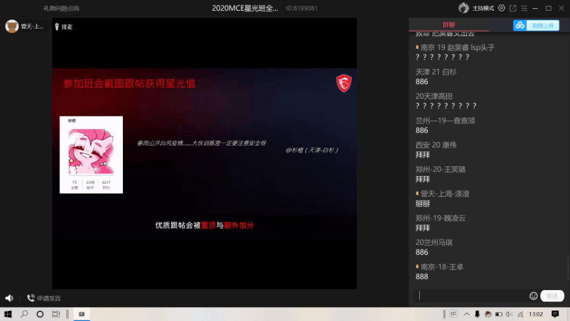Click username 曾天-上海-涤澄 in chat
The width and height of the screenshot is (570, 321).
tap(445, 194)
